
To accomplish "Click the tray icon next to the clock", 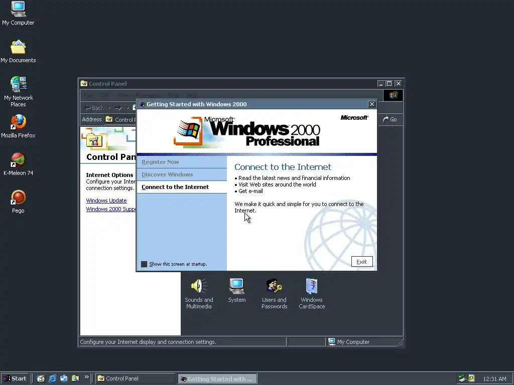I will [471, 378].
